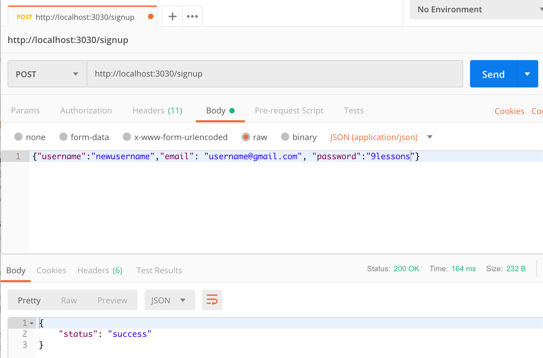Open the Headers (11) request tab
Image resolution: width=543 pixels, height=358 pixels.
click(x=158, y=111)
